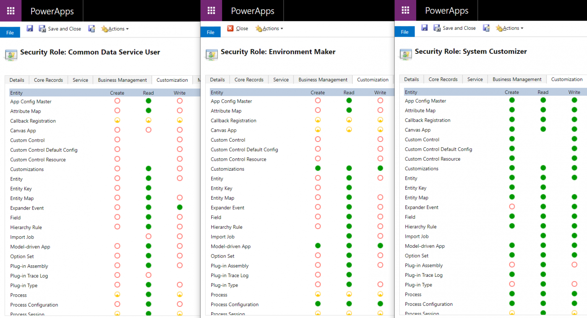Open Core Records tab in Environment Maker role
The height and width of the screenshot is (318, 587).
[249, 79]
